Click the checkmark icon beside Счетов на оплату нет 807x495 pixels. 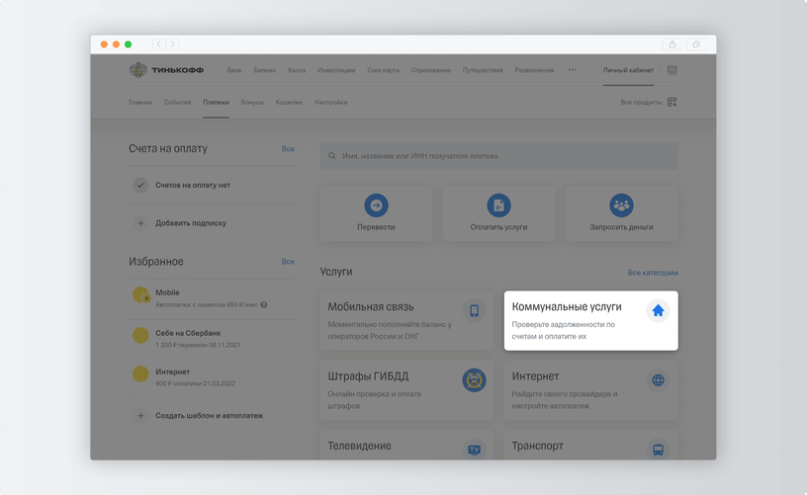coord(140,185)
